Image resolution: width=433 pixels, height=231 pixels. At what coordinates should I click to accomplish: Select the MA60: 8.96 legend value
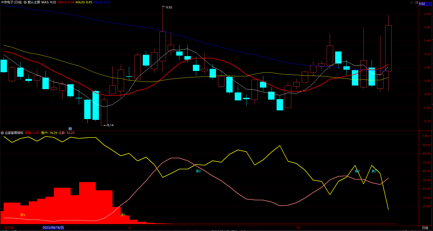(102, 2)
